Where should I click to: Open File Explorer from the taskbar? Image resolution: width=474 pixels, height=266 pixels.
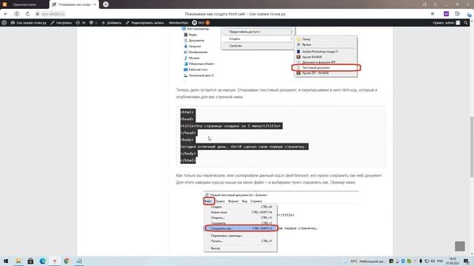click(x=18, y=261)
